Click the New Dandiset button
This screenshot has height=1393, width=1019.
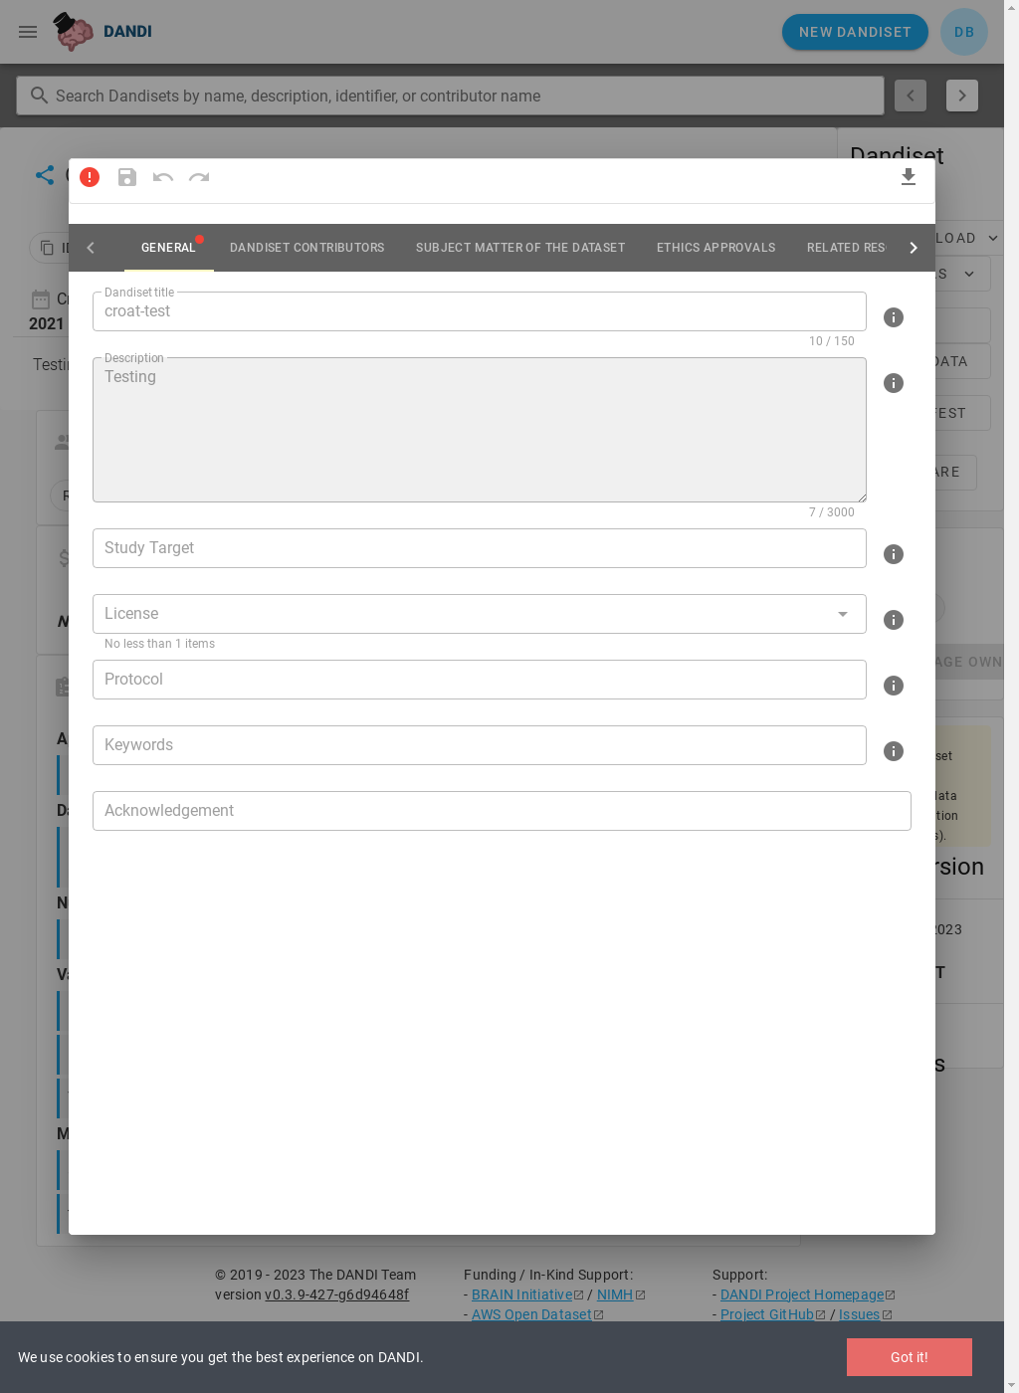coord(855,32)
